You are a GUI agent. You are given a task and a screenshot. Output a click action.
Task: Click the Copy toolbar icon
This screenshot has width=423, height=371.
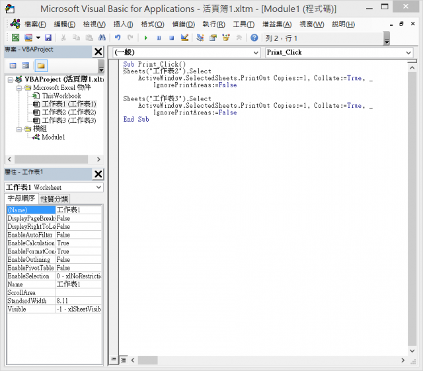point(77,38)
